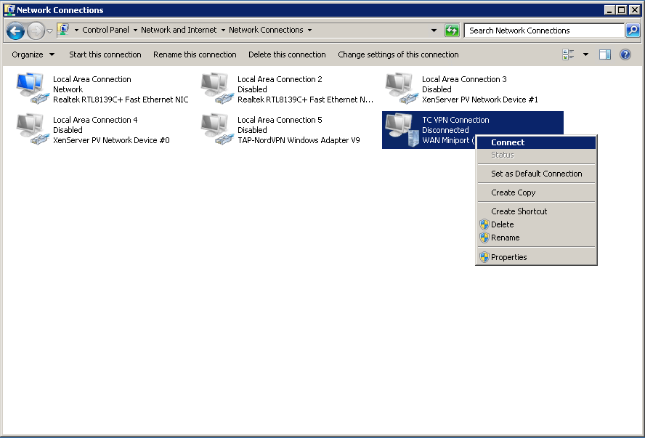Click the address bar refresh icon

(452, 31)
